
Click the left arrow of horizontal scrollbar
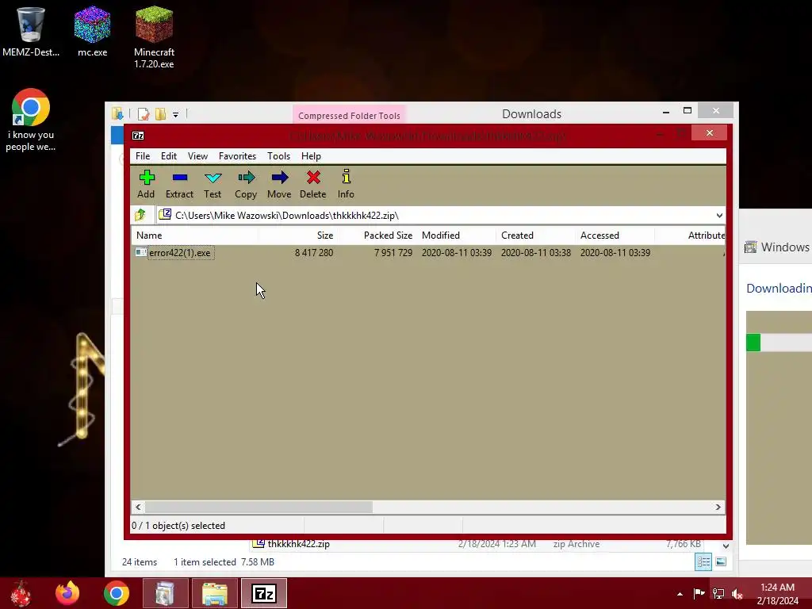click(x=138, y=507)
